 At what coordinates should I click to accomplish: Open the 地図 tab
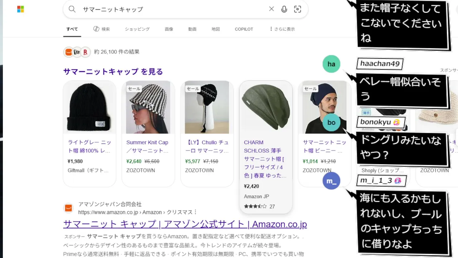point(215,29)
